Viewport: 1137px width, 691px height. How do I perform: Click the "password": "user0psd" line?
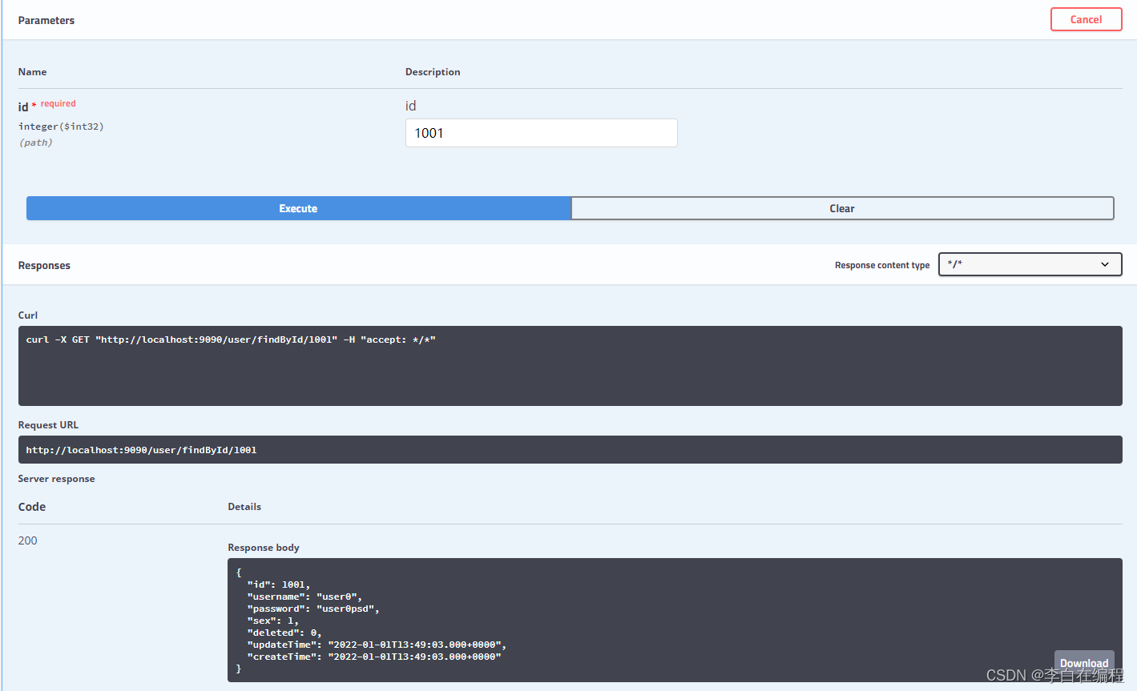[x=313, y=609]
